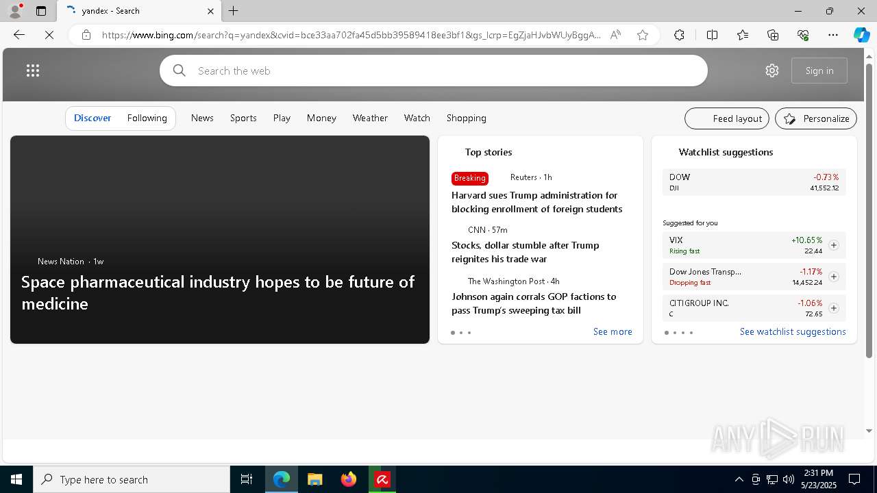Click the taskbar search box

[132, 479]
